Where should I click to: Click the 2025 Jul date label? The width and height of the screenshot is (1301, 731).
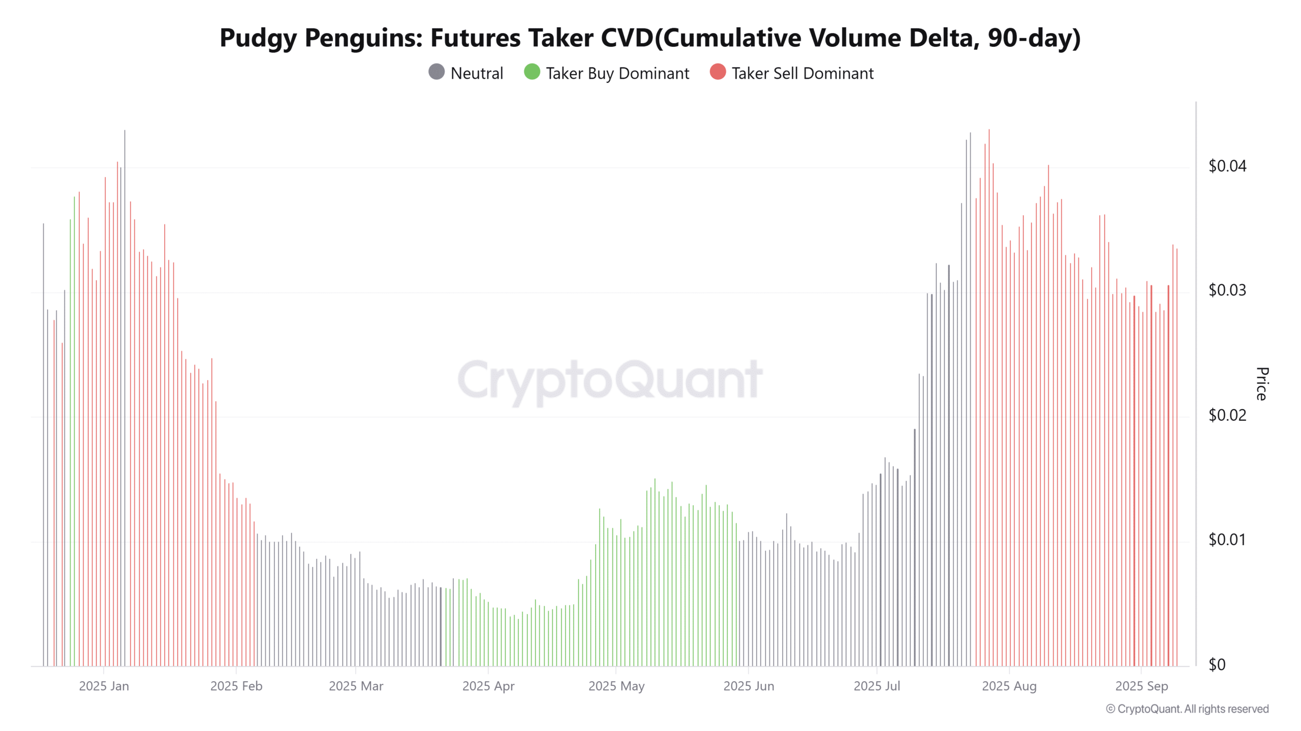point(877,686)
